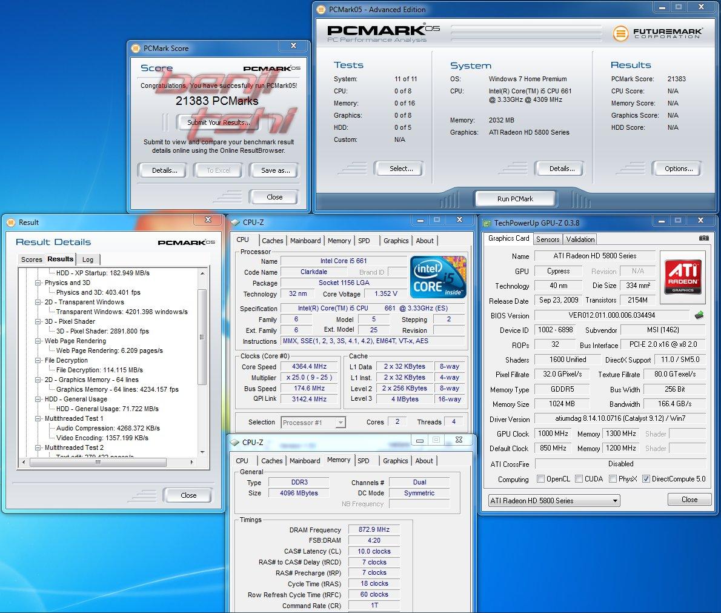The height and width of the screenshot is (613, 721).
Task: Click the ATI Radeon logo in GPU-Z
Action: (682, 277)
